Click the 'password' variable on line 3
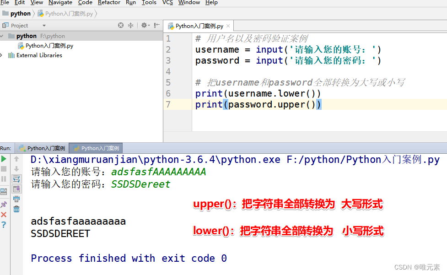This screenshot has height=275, width=447. (217, 61)
